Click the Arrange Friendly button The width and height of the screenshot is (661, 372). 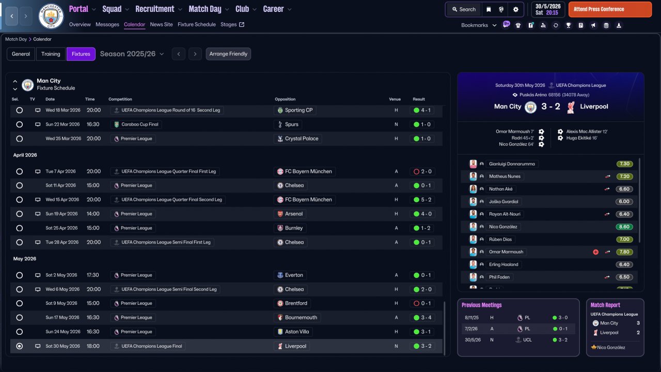tap(228, 54)
